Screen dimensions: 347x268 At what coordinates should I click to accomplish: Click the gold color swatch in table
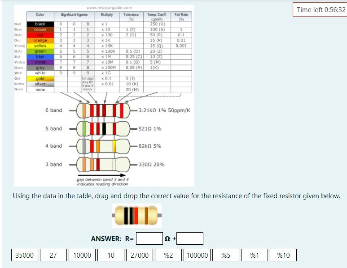point(40,79)
